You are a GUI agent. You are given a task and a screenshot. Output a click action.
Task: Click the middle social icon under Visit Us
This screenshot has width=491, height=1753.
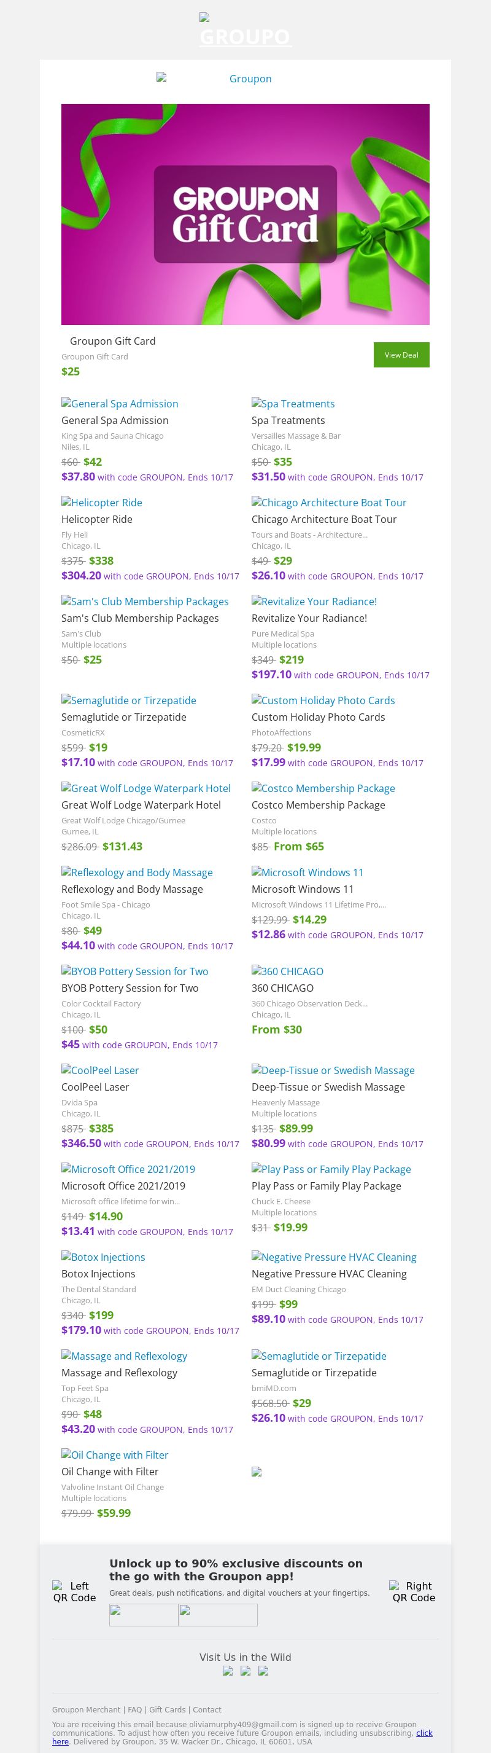coord(245,1671)
